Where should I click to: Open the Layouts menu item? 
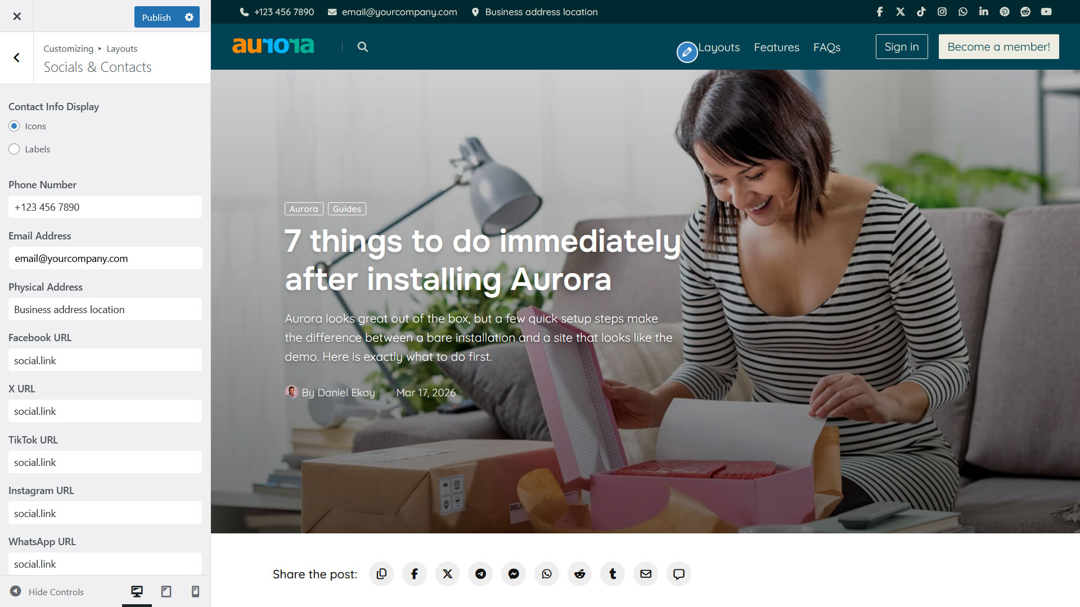(719, 47)
